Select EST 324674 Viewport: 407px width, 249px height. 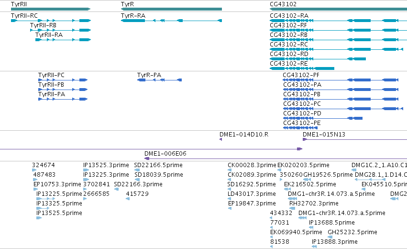[x=34, y=170]
